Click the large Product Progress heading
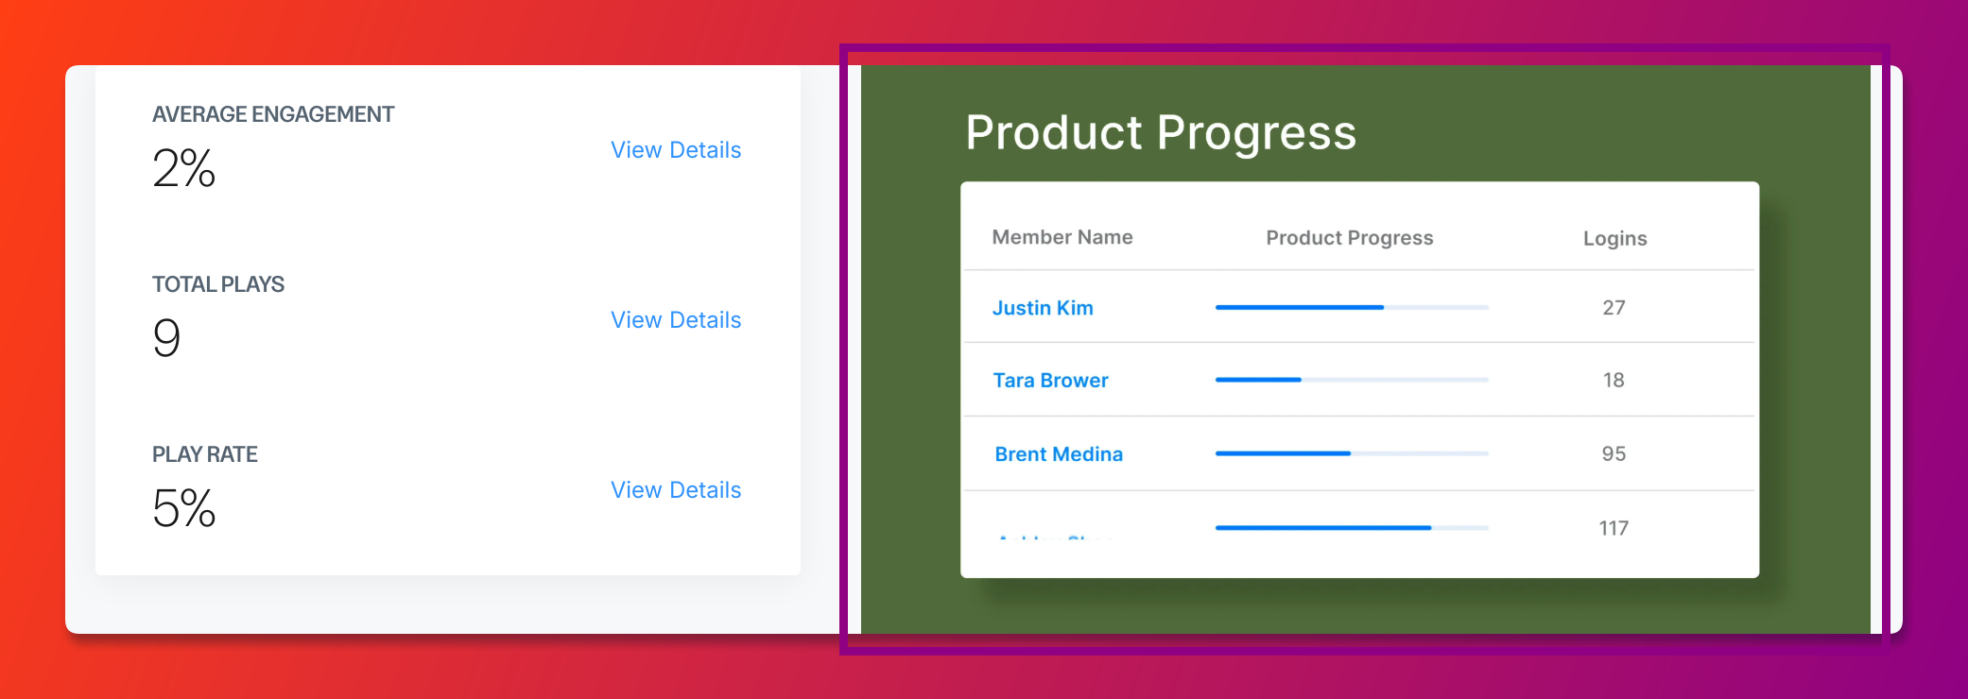 [1161, 133]
